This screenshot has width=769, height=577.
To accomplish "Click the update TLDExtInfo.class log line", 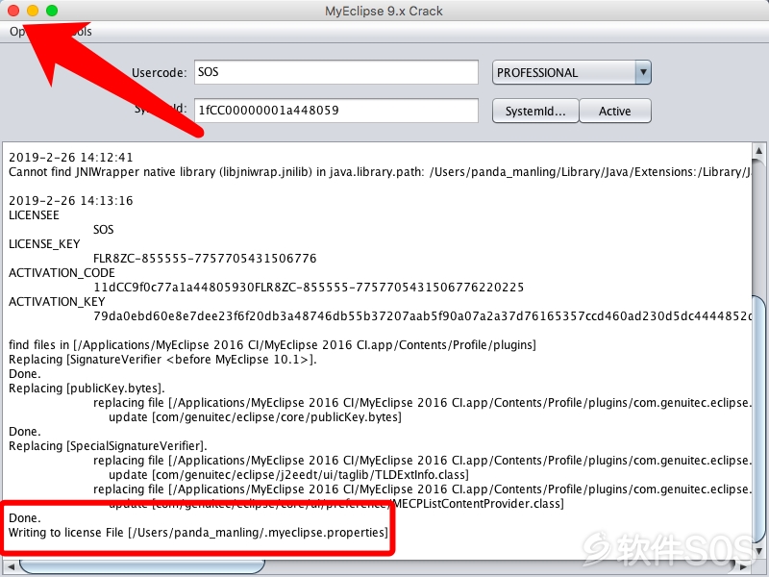I will pyautogui.click(x=289, y=475).
